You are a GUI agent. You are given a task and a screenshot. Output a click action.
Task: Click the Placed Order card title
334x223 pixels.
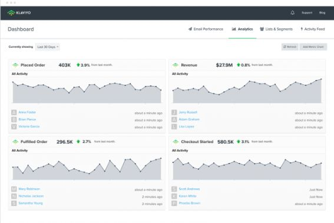tap(33, 65)
